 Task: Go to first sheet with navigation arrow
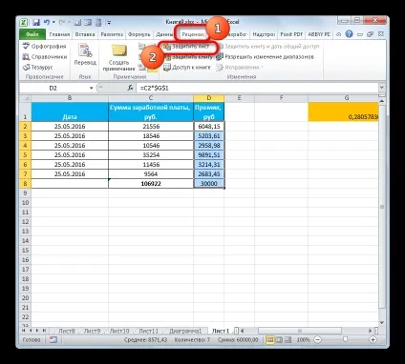[x=24, y=331]
